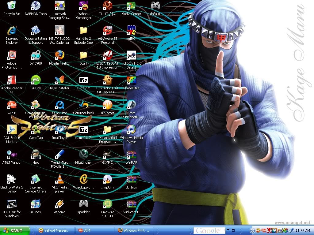Screen dimensions: 314x235
Task: Open the GenuineCheck icon
Action: (83, 105)
